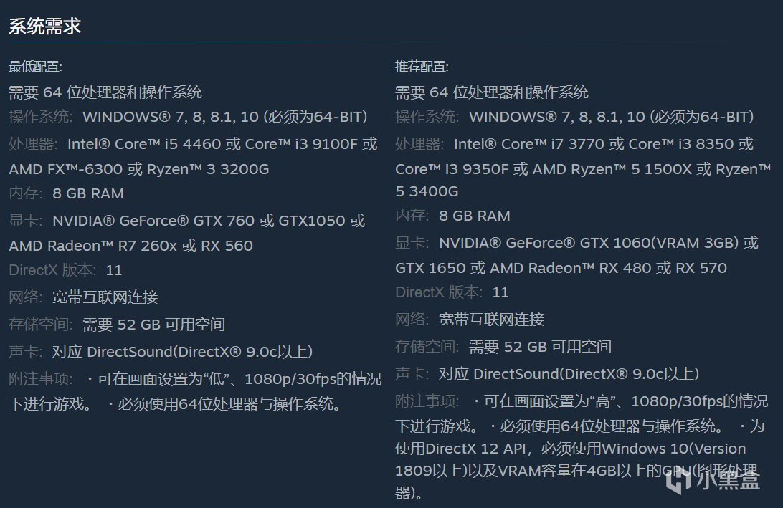The image size is (783, 508).
Task: Click Core i3 9350F 或 AMD Ryzen 5 1500X line
Action: tap(583, 169)
